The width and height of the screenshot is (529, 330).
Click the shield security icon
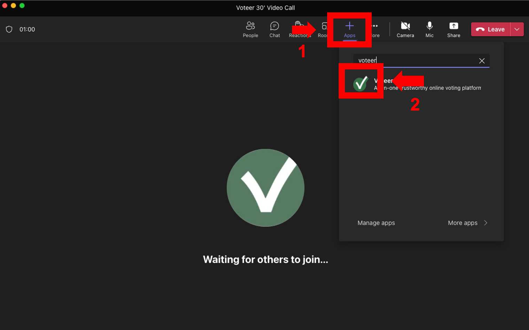(9, 29)
